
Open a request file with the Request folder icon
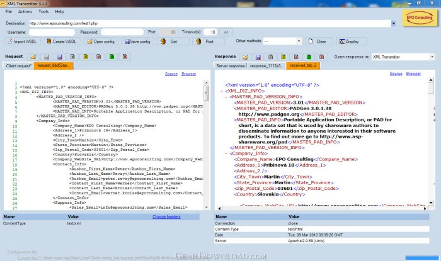(33, 57)
